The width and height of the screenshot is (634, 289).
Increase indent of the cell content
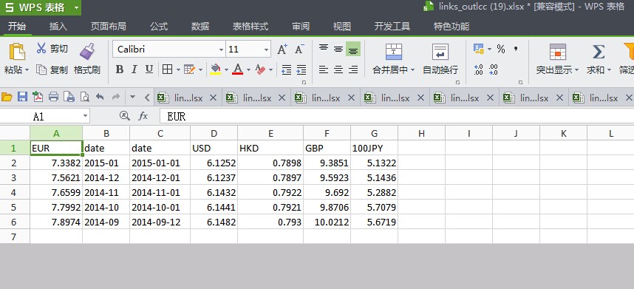[x=301, y=69]
